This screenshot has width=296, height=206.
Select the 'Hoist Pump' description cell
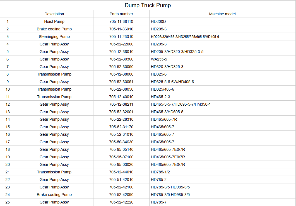(54, 21)
